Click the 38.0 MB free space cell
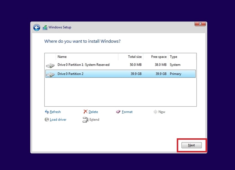The width and height of the screenshot is (235, 170). coord(161,65)
